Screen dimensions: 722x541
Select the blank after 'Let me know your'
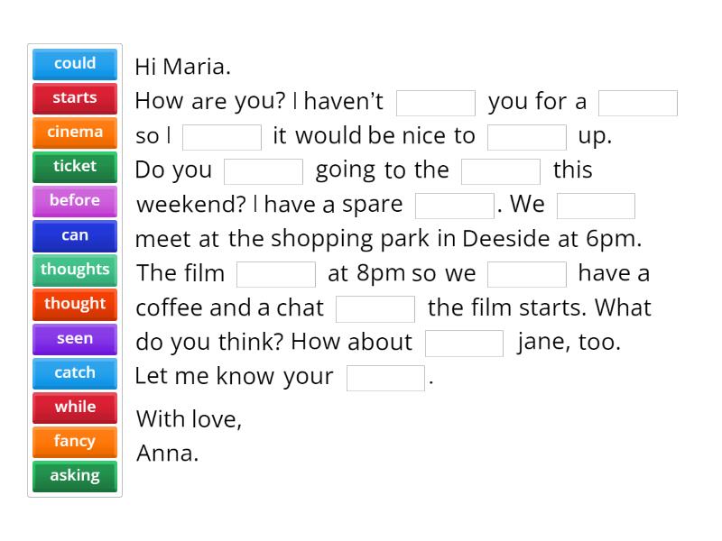point(385,378)
